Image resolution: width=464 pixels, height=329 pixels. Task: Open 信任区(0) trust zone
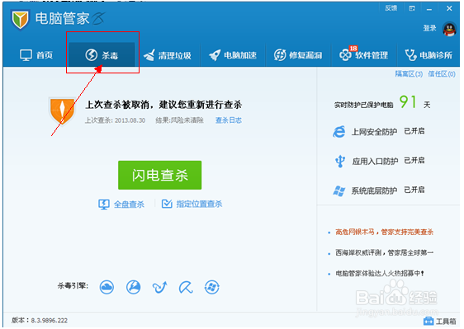click(x=442, y=74)
